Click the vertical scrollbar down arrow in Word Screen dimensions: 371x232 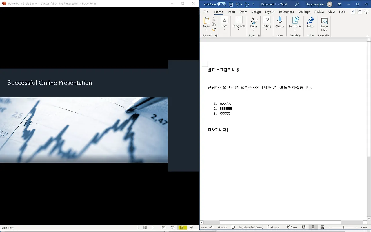click(x=369, y=218)
